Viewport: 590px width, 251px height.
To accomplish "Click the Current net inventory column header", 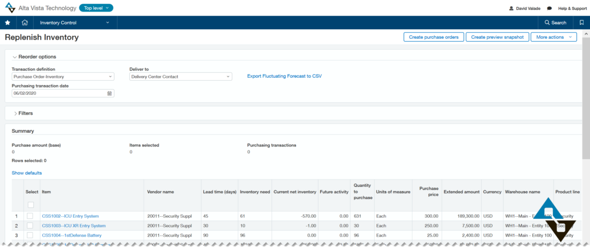I will 294,192.
